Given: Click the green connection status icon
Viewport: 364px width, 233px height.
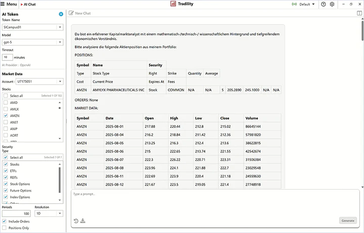Looking at the screenshot, I should click(x=294, y=4).
